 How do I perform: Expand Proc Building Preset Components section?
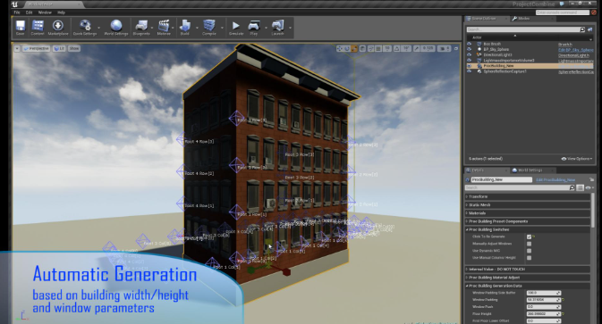467,221
